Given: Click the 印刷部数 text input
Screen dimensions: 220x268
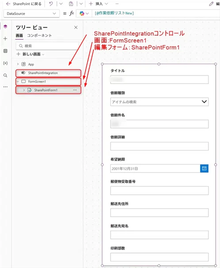Looking at the screenshot, I should coord(159,257).
